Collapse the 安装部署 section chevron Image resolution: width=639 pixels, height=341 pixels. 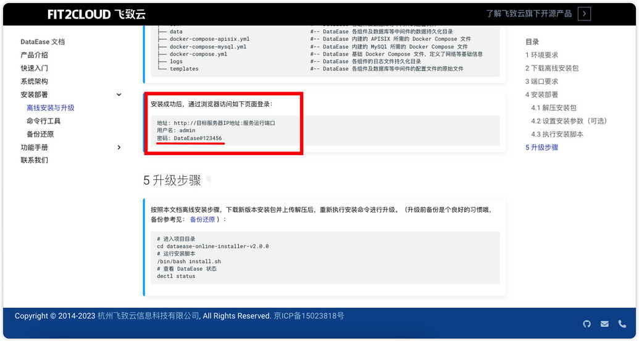coord(119,95)
